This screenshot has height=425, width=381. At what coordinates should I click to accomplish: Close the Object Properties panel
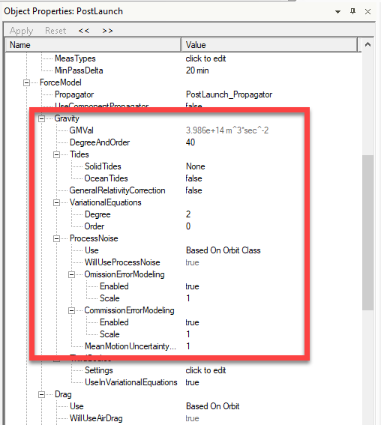tap(367, 12)
